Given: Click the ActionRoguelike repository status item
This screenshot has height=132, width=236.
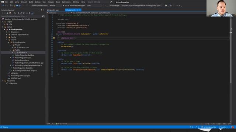Looking at the screenshot, I should click(209, 127).
